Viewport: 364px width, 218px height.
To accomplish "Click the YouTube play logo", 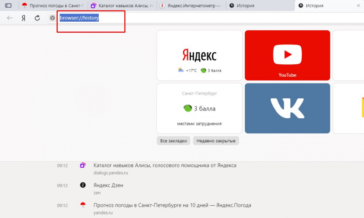I will (x=288, y=54).
